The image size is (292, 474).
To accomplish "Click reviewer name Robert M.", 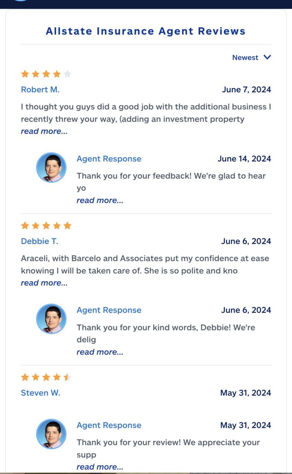I will click(40, 89).
